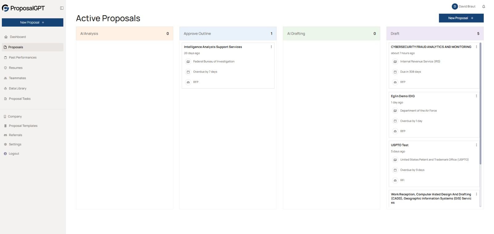Click the Draft column scrollbar
The height and width of the screenshot is (234, 494).
tap(480, 105)
